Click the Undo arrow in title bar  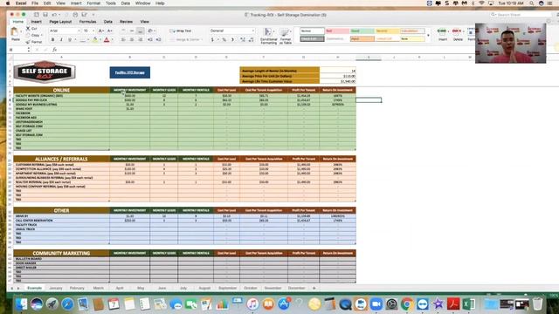(x=54, y=15)
